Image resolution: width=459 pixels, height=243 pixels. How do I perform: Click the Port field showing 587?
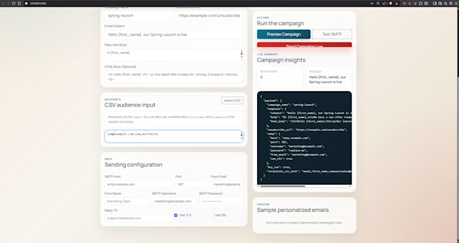tap(192, 184)
